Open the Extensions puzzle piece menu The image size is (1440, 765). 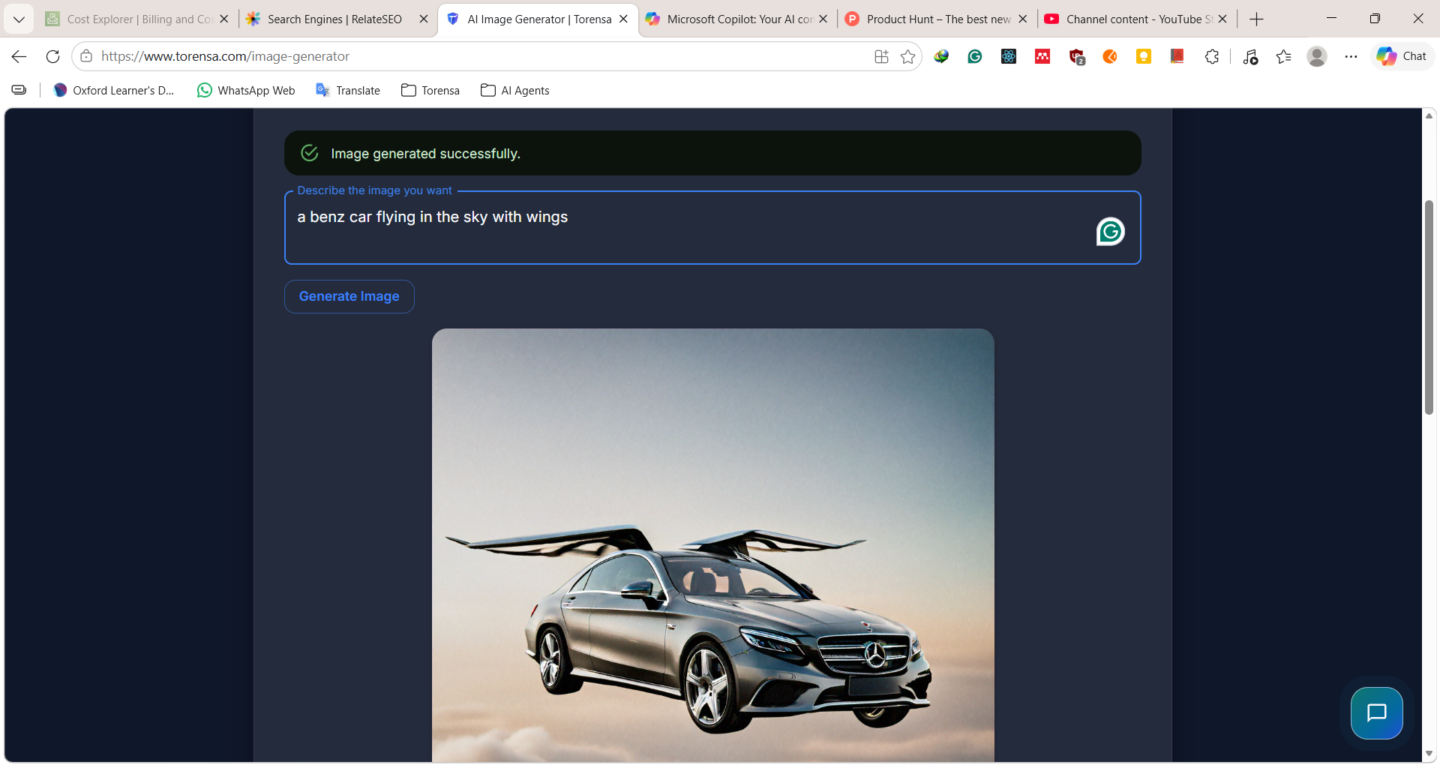pos(1212,56)
